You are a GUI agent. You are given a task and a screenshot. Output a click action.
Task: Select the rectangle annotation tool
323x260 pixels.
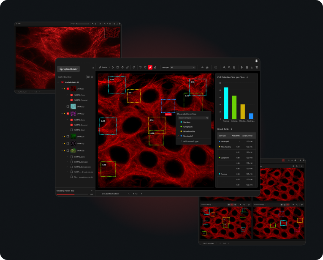click(x=118, y=67)
